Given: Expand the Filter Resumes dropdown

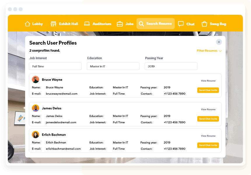Looking at the screenshot, I should (x=209, y=51).
